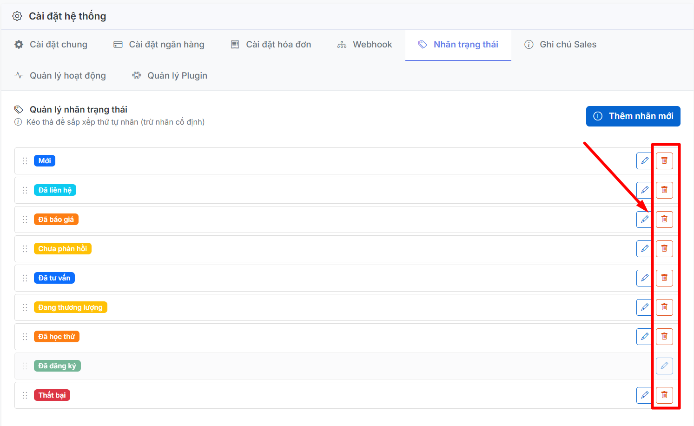
Task: Edit the "Đã báo giá" label
Action: click(x=644, y=220)
